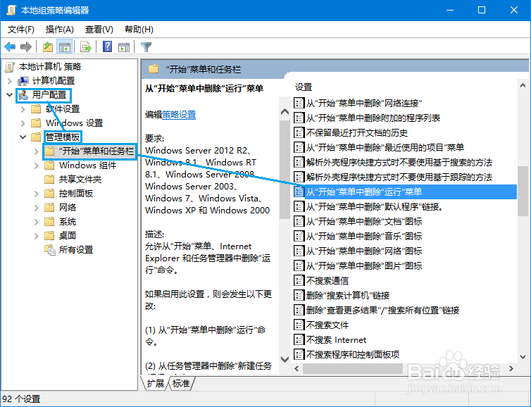531x407 pixels.
Task: Click policy icon beside 不搜索通信
Action: point(299,280)
